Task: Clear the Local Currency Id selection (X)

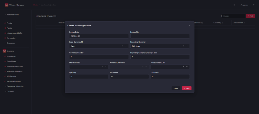Action: pyautogui.click(x=122, y=46)
